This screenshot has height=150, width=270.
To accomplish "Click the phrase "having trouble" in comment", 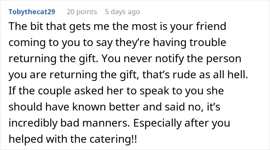I will pyautogui.click(x=189, y=42).
